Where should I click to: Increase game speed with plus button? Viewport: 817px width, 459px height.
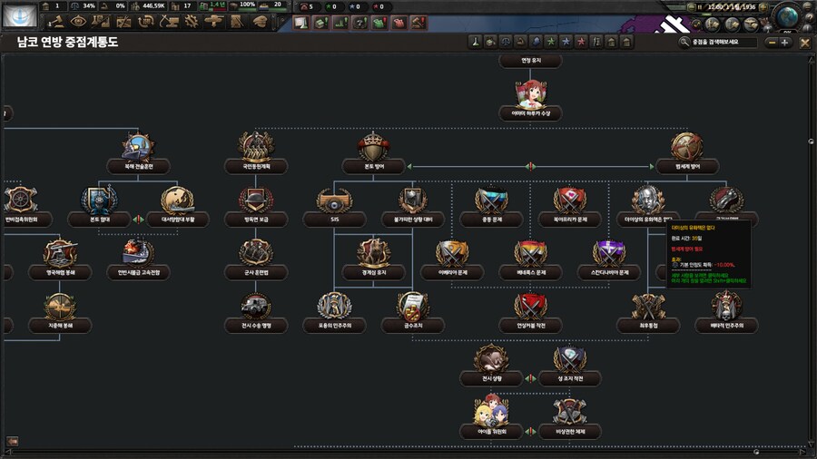(763, 7)
